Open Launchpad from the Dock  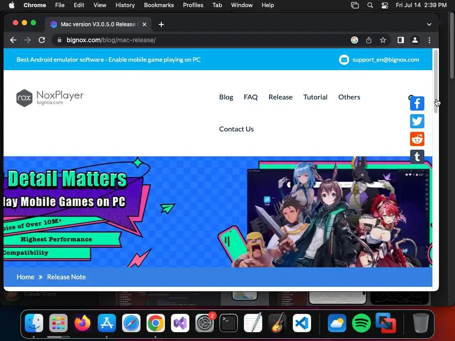click(58, 323)
